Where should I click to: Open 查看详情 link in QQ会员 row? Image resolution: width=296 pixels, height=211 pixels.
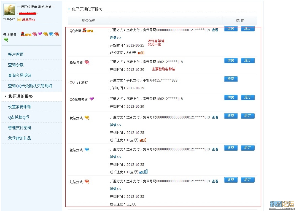coord(215,30)
